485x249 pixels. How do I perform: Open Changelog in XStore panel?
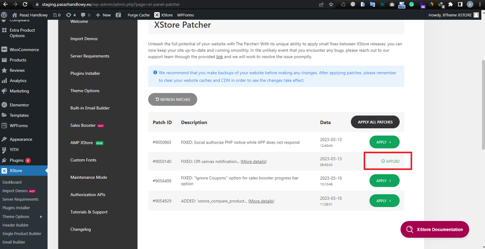coord(80,229)
